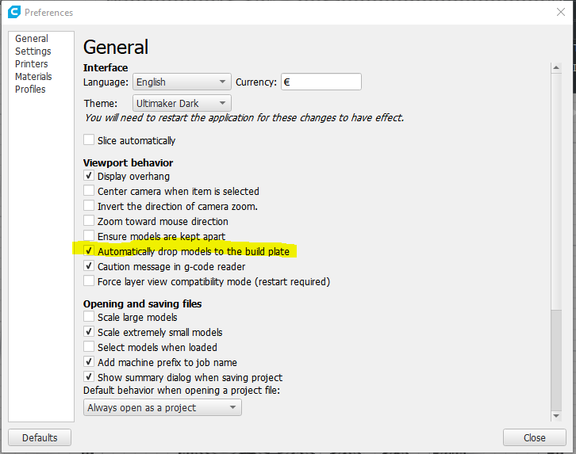
Task: Enable Scale large models checkbox
Action: point(89,316)
